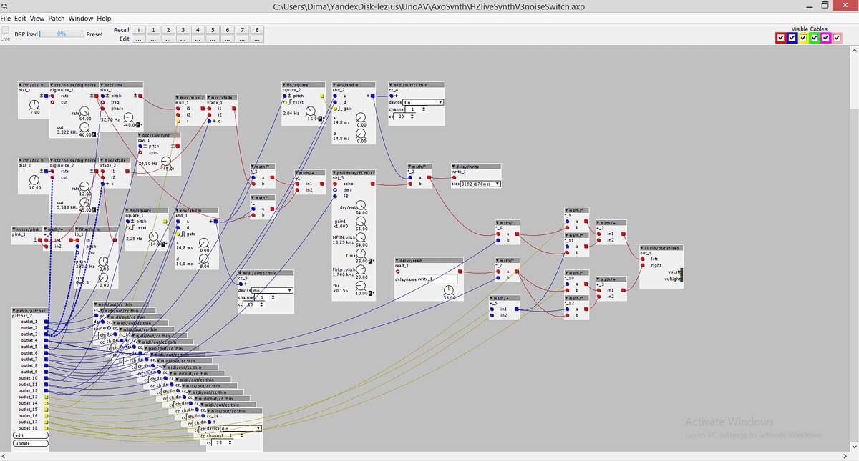Click the right inlet of out_1
Image resolution: width=859 pixels, height=461 pixels.
(x=644, y=265)
